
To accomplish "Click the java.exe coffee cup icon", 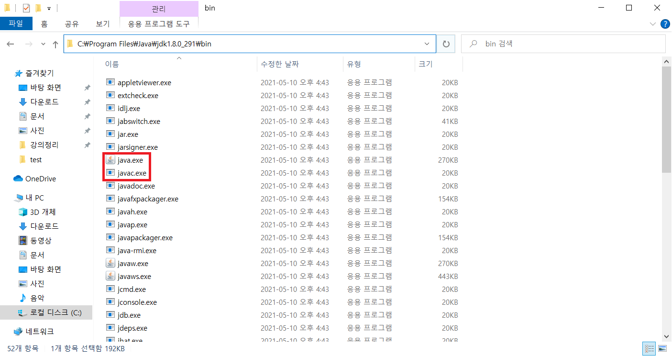I will click(110, 160).
